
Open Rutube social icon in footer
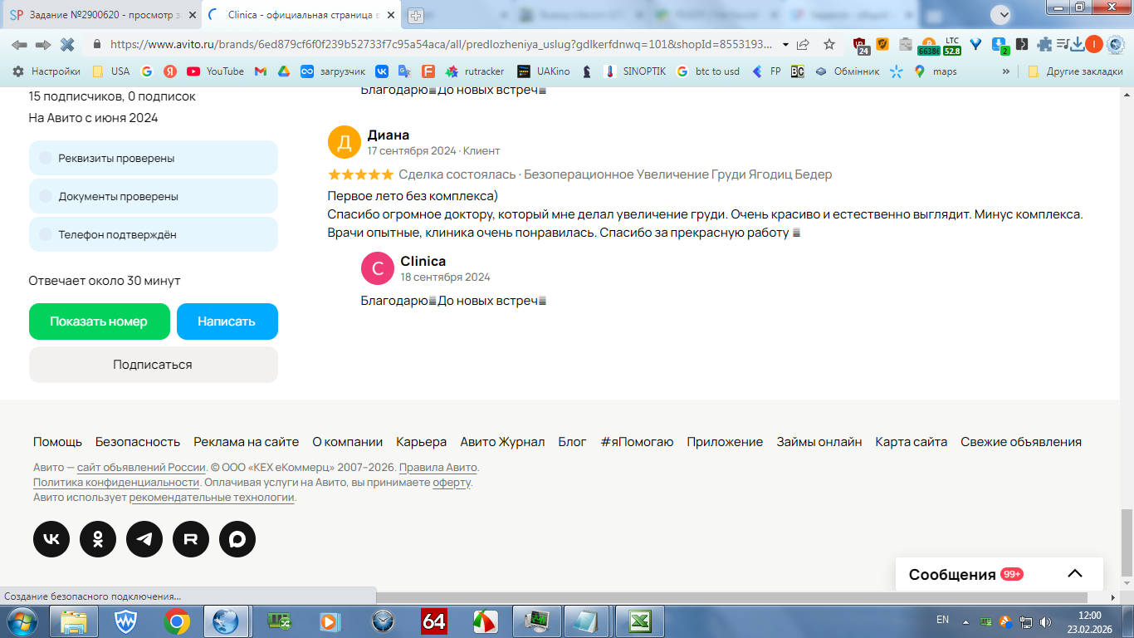point(191,539)
